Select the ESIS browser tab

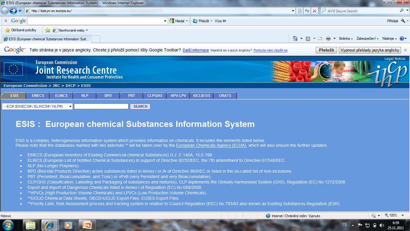pos(46,39)
